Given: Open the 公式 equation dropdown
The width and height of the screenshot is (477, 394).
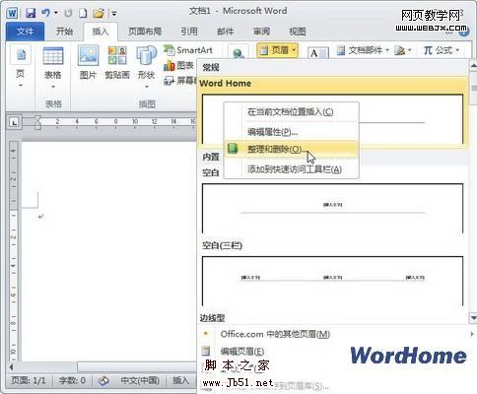Looking at the screenshot, I should pos(441,50).
